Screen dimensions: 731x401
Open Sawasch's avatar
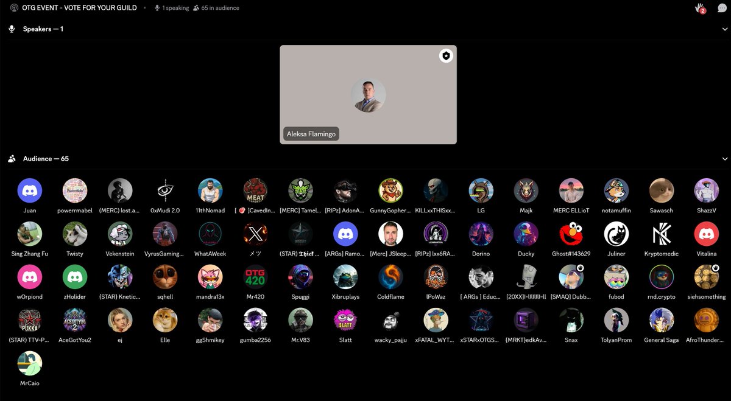(x=662, y=190)
